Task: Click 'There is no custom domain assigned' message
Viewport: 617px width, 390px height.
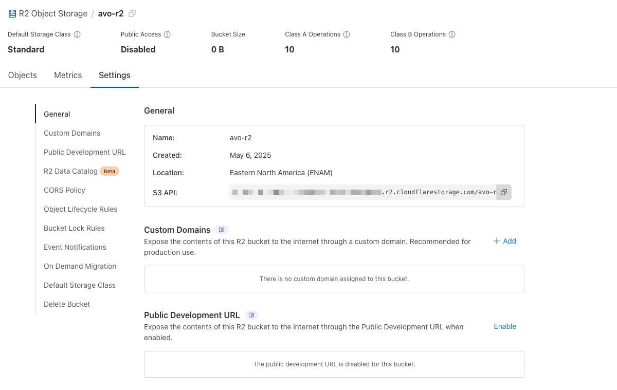Action: (334, 279)
